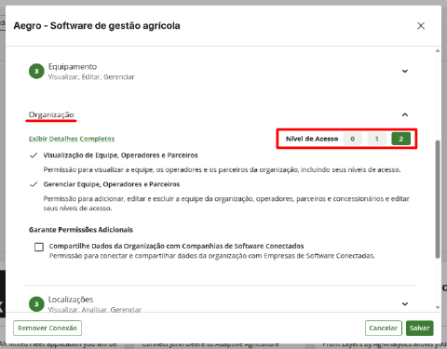Click the Equipamento level 3 badge
447x349 pixels.
click(36, 72)
